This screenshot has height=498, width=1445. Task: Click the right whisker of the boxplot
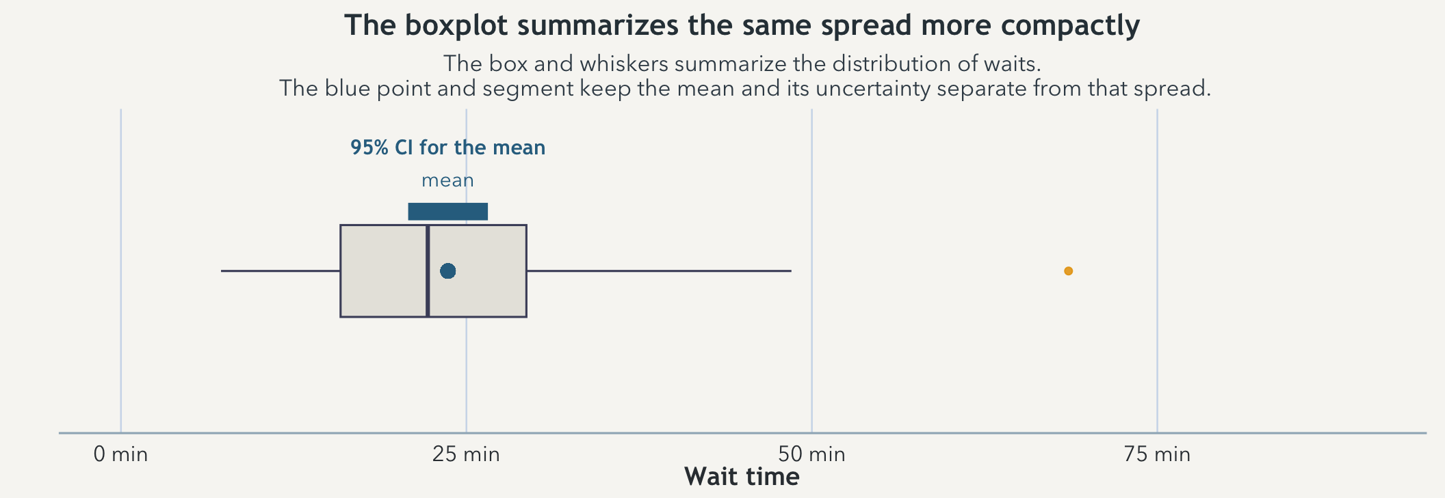658,271
